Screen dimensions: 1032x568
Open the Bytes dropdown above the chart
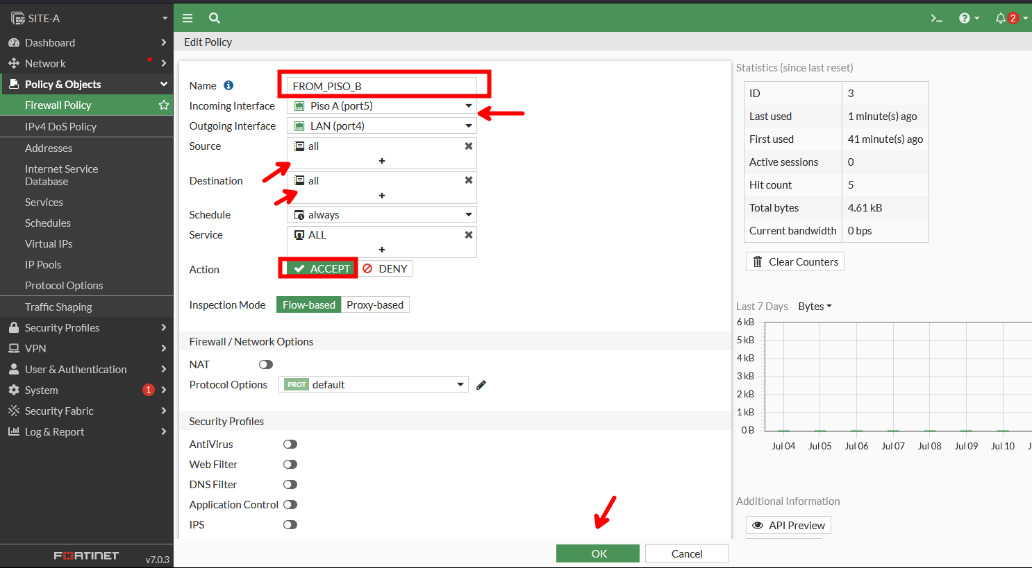pyautogui.click(x=815, y=307)
